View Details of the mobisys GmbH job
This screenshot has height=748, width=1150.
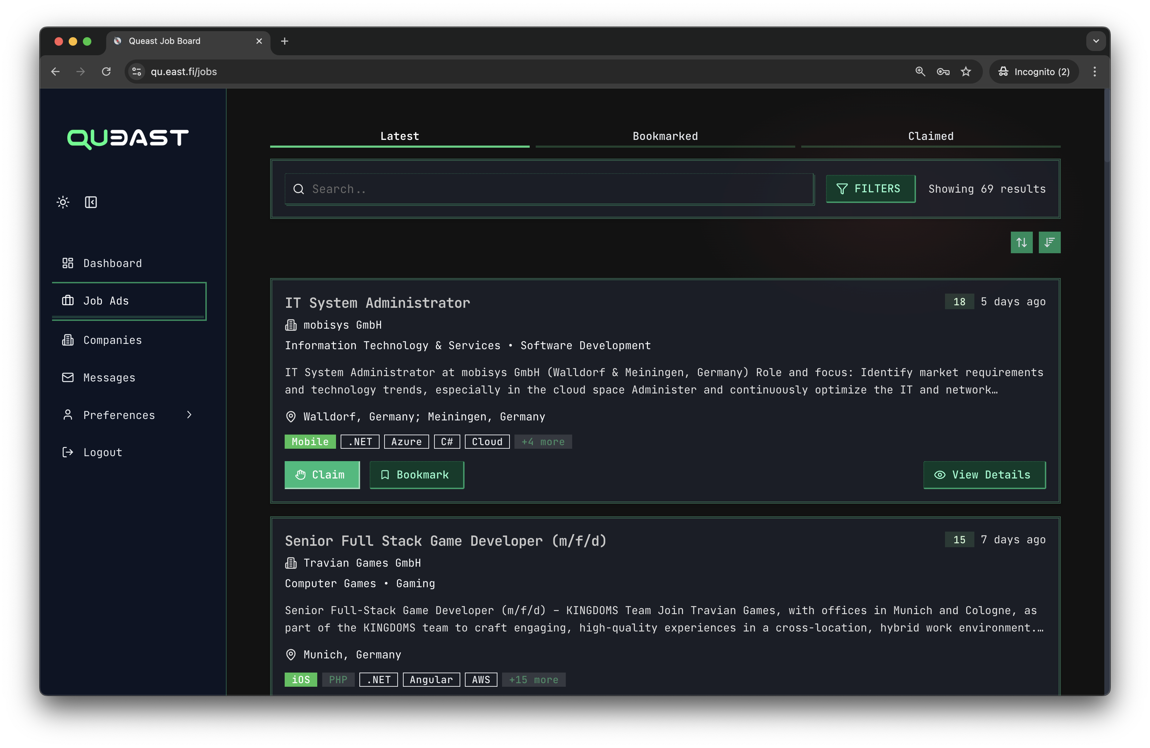(984, 475)
